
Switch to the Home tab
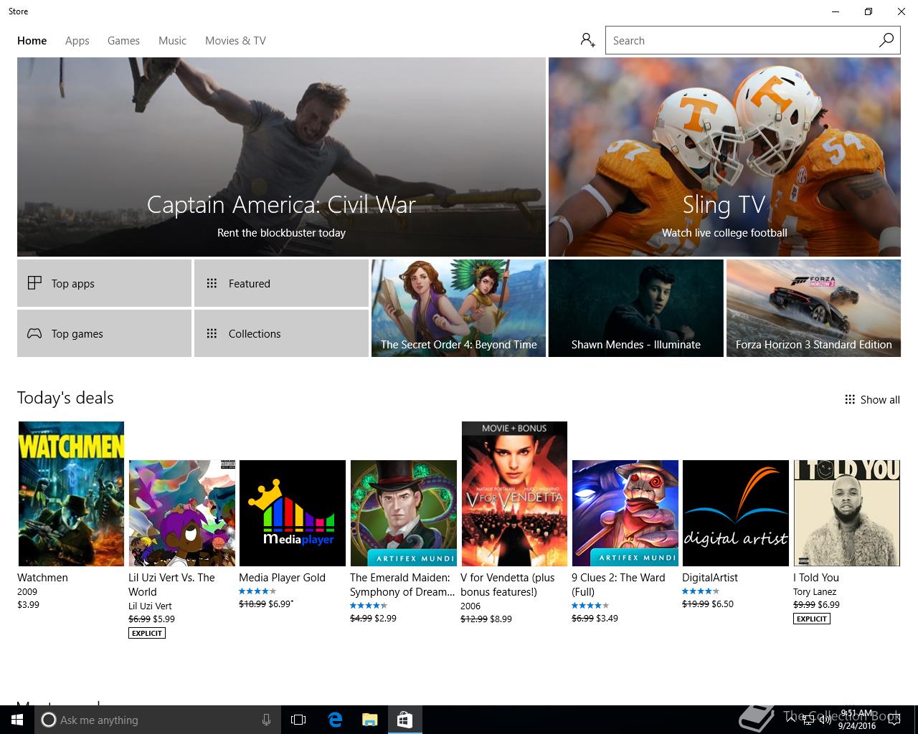[32, 40]
